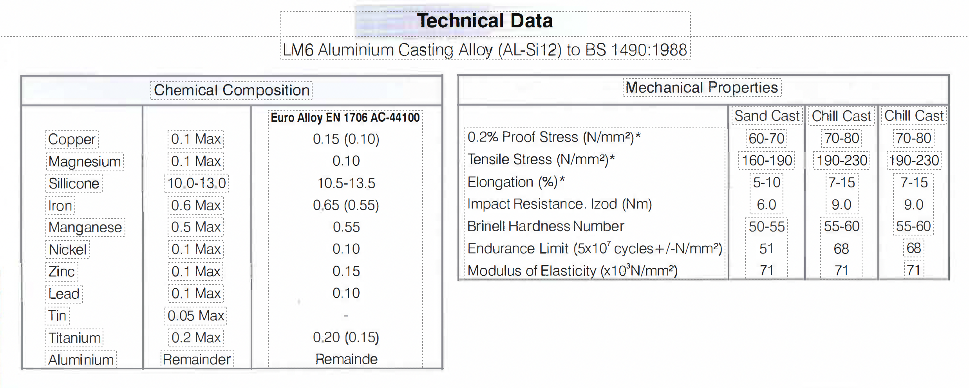Select the Euro Alloy EN 1706 AC-44100 header
Image resolution: width=969 pixels, height=388 pixels.
pyautogui.click(x=345, y=118)
